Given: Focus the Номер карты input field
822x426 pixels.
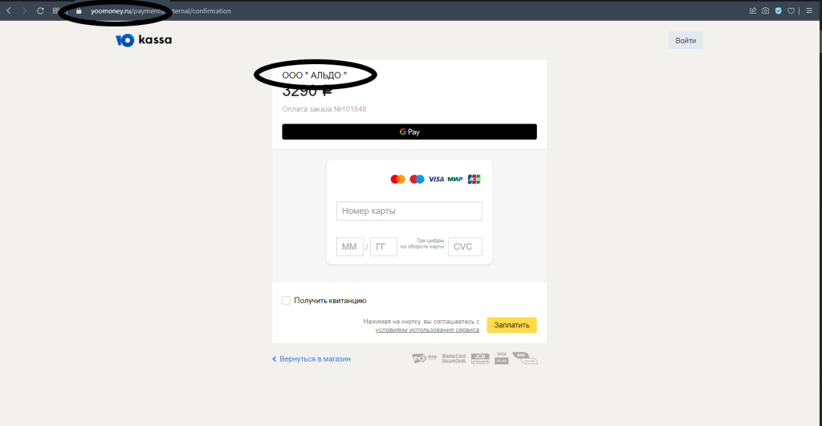Looking at the screenshot, I should 409,211.
